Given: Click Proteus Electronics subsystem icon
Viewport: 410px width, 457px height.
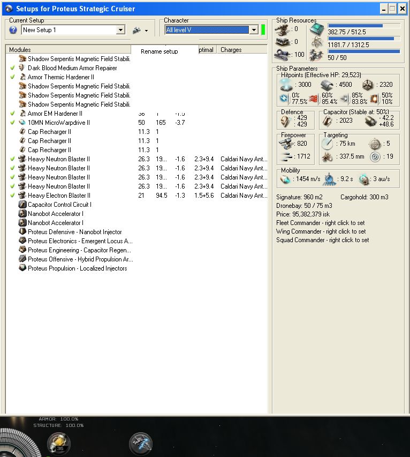Looking at the screenshot, I should click(22, 241).
